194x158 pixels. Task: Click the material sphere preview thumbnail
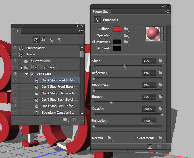(153, 34)
